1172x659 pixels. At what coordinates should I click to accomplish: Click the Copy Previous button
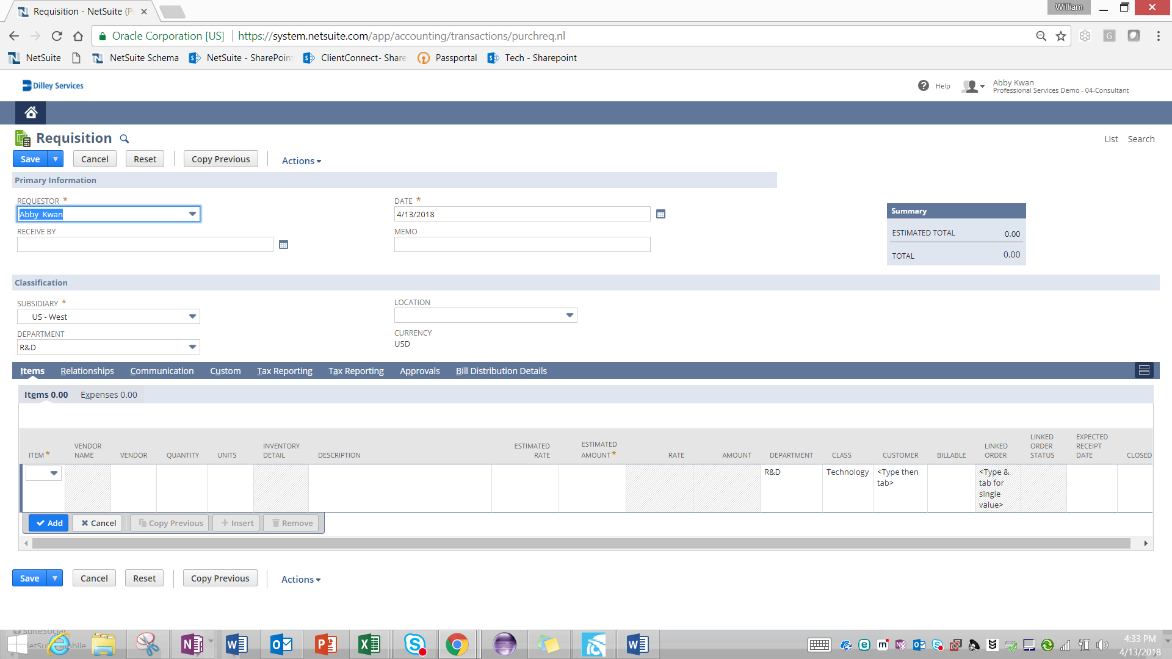tap(220, 159)
